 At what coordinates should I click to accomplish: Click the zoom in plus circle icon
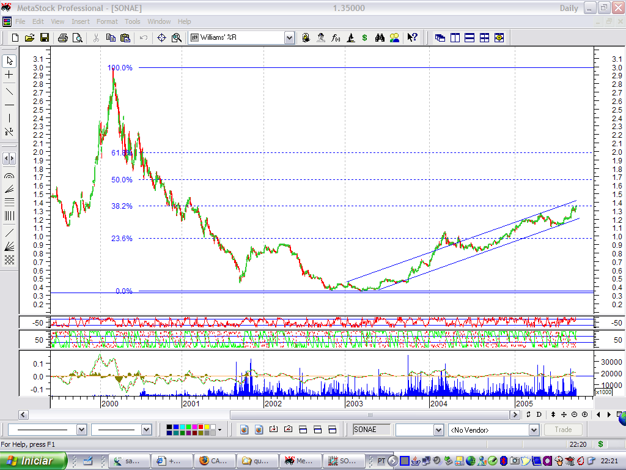pyautogui.click(x=585, y=414)
